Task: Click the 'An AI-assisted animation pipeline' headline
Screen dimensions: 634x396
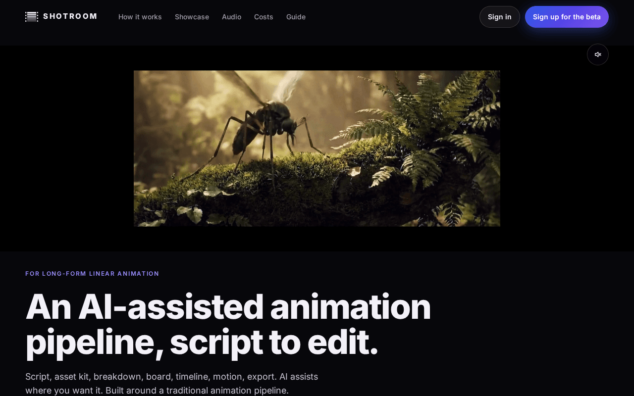Action: point(228,324)
